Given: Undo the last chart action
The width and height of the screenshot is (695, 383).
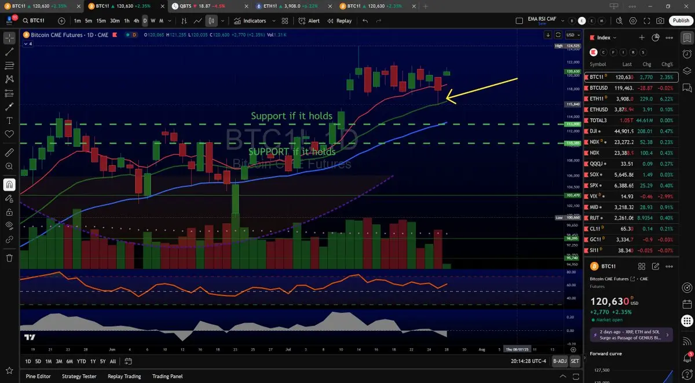Looking at the screenshot, I should point(365,20).
